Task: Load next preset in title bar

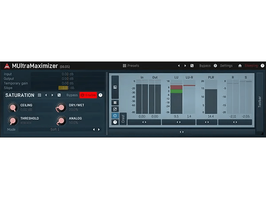Action: (185, 65)
